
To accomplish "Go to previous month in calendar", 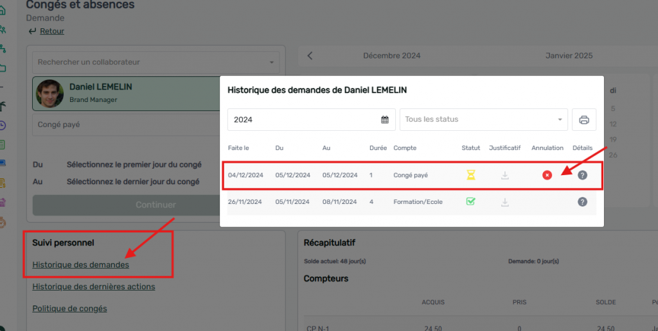I will click(x=310, y=56).
